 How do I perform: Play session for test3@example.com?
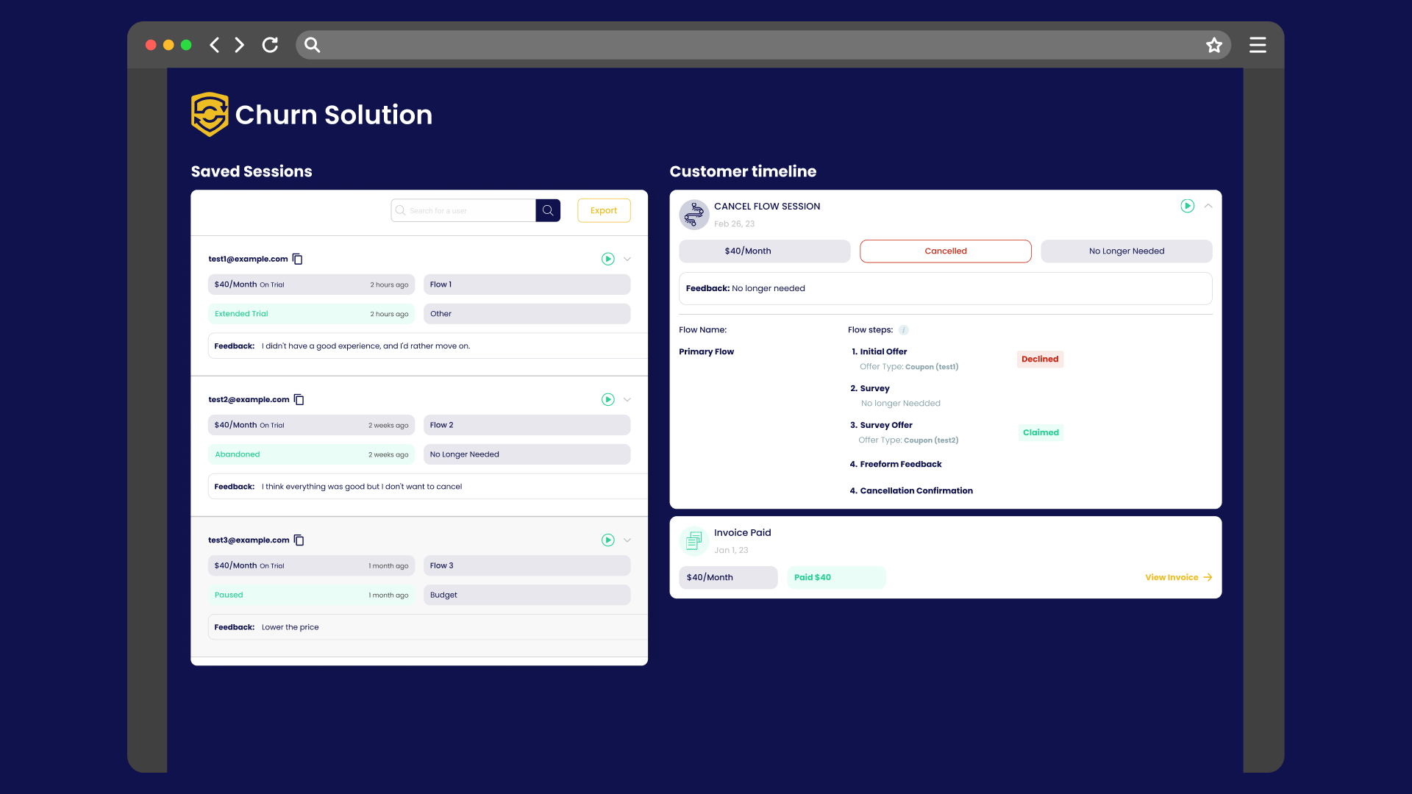(x=608, y=540)
